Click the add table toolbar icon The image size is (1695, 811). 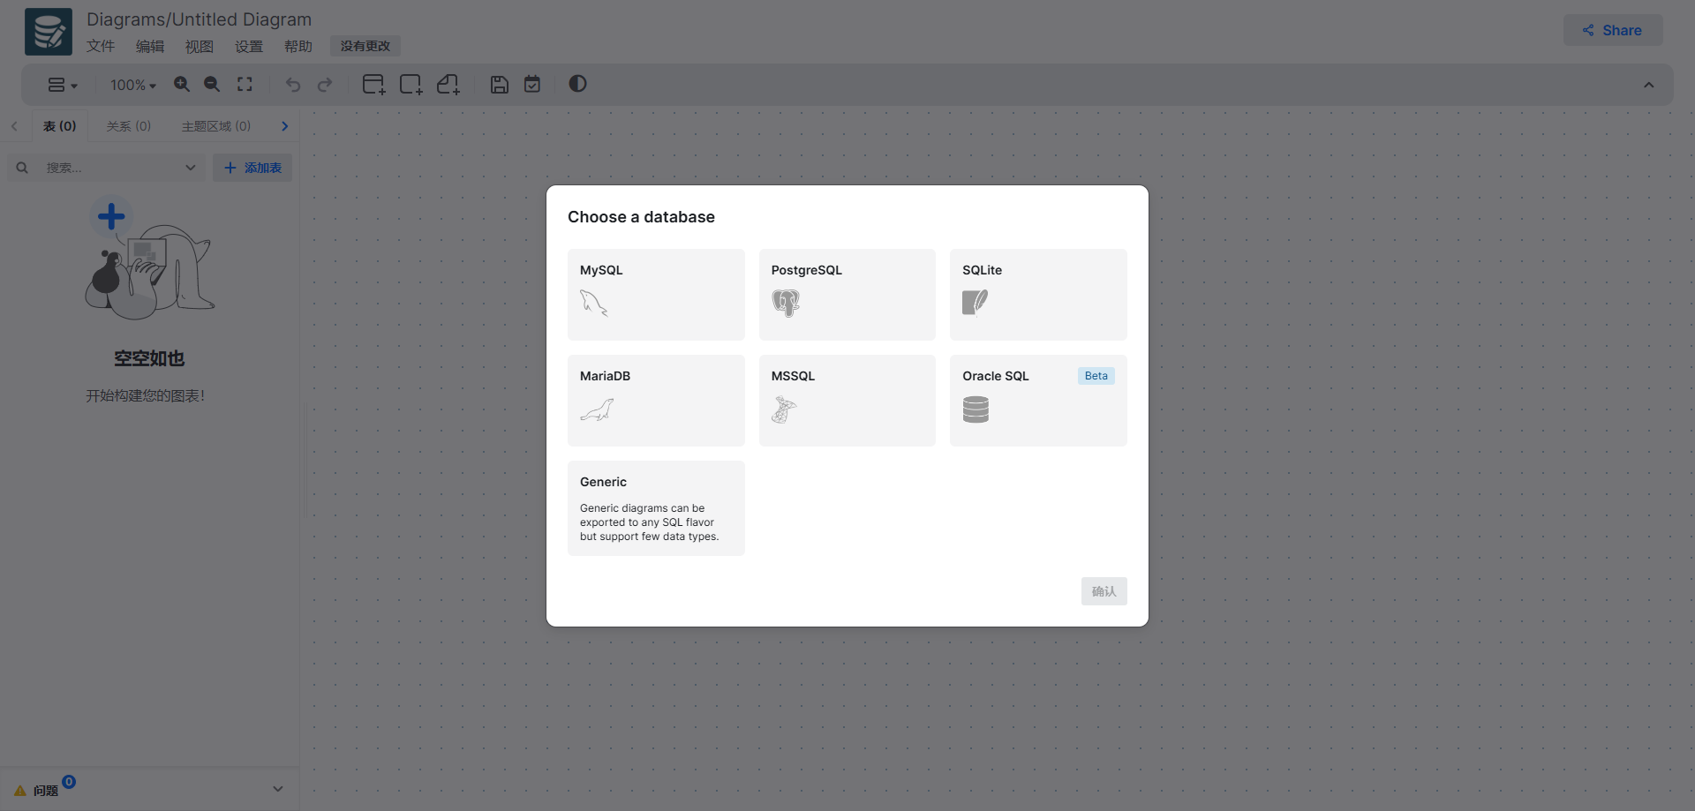(373, 85)
